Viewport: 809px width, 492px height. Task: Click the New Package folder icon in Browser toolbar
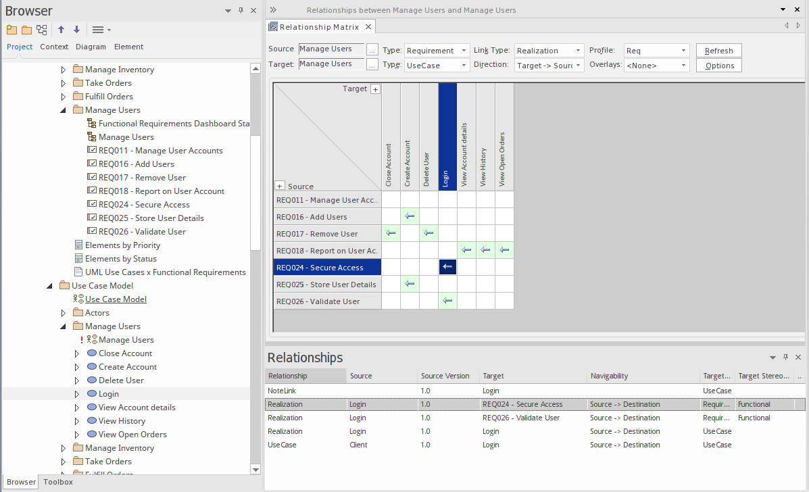pyautogui.click(x=11, y=29)
